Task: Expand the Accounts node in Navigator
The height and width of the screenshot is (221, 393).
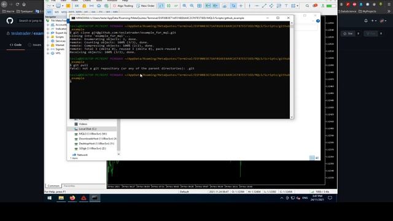Action: (48, 25)
